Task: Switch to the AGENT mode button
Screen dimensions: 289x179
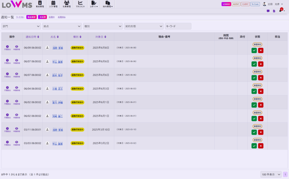Action: pos(236,4)
